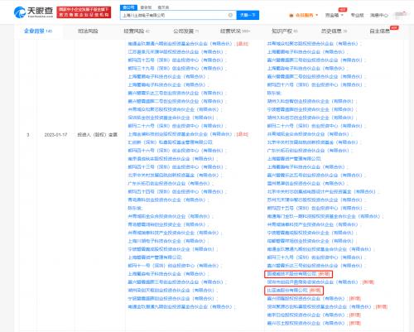Open 鹏珲十一号（深圳）创业投资中心 link
This screenshot has height=332, width=414.
point(174,266)
